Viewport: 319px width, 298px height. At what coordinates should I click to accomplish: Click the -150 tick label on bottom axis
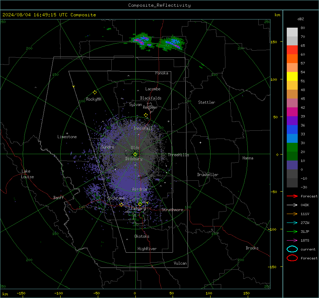(x=21, y=293)
